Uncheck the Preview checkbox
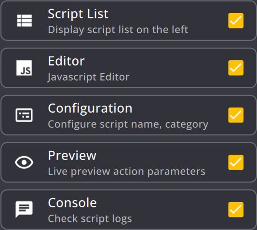The image size is (257, 230). pyautogui.click(x=236, y=162)
